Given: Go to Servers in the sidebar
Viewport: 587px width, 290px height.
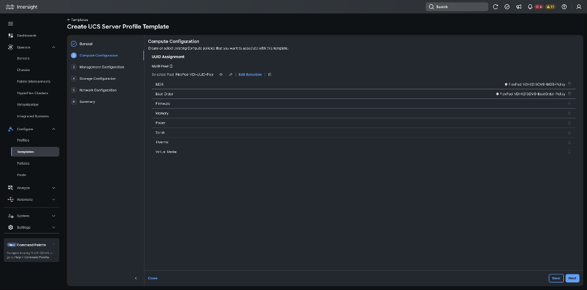Looking at the screenshot, I should [x=23, y=58].
